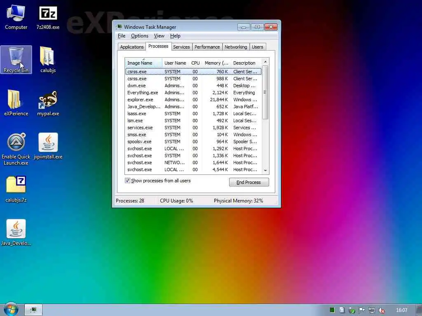
Task: Select the spoolsv.exe process row
Action: 193,142
